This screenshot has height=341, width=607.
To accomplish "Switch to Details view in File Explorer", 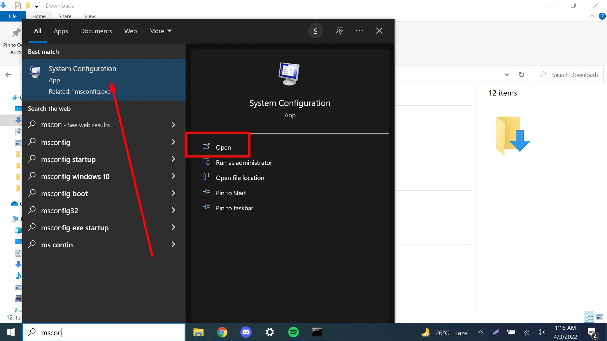I will (x=590, y=317).
